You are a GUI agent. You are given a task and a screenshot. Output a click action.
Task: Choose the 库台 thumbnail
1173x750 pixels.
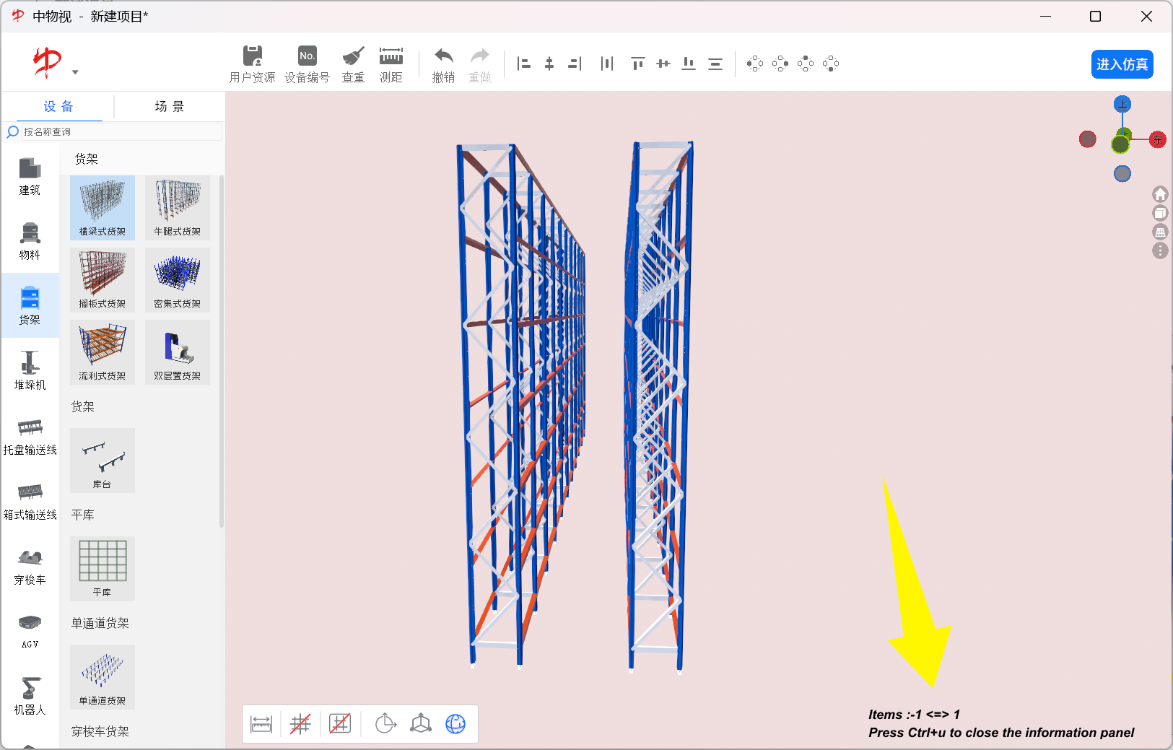[x=103, y=460]
